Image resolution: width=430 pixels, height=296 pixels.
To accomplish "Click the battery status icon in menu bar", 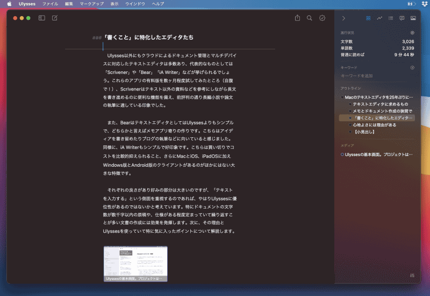I will click(411, 4).
